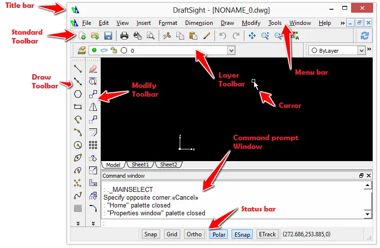Toggle Ortho mode in the status bar
Screen dimensions: 380x248
point(194,234)
